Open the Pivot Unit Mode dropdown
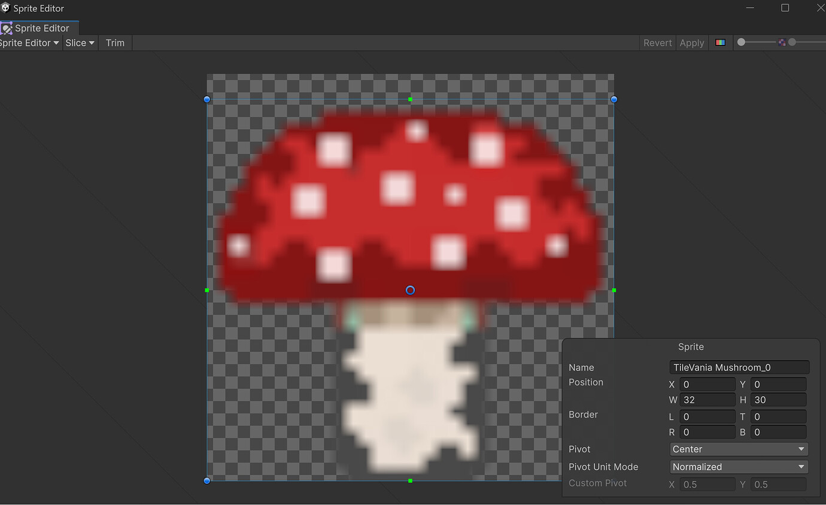The width and height of the screenshot is (826, 505). (739, 467)
